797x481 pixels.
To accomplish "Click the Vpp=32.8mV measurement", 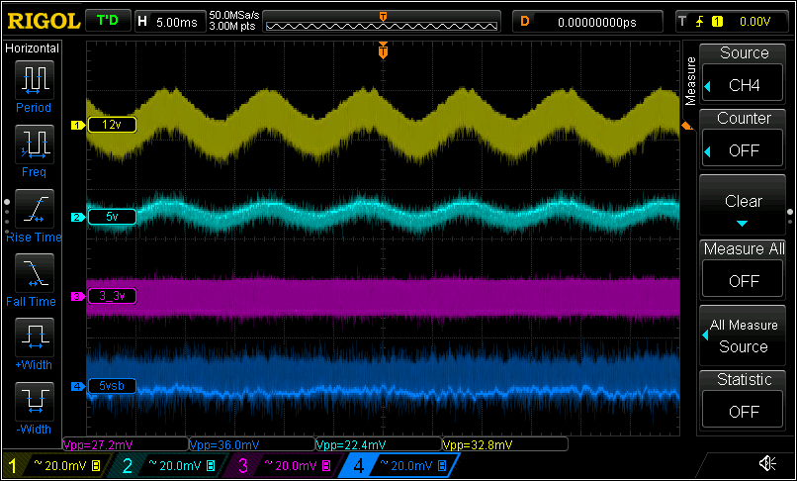I will click(x=504, y=444).
